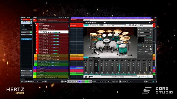Switch to the Inspector tab
Viewport: 177px width, 99px height.
23,17
